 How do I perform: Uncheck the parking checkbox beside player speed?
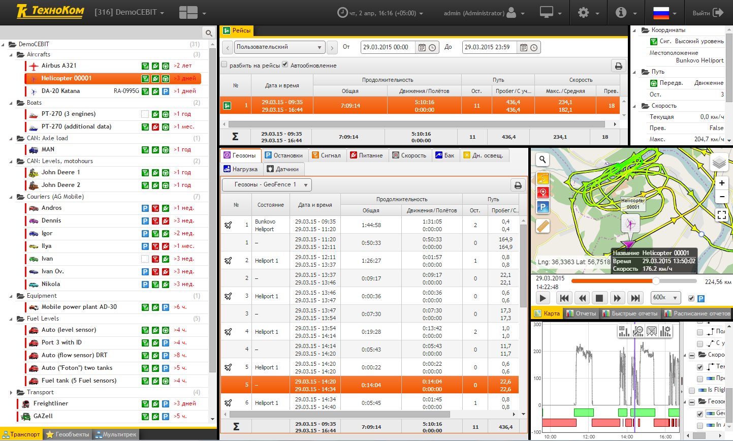(691, 298)
